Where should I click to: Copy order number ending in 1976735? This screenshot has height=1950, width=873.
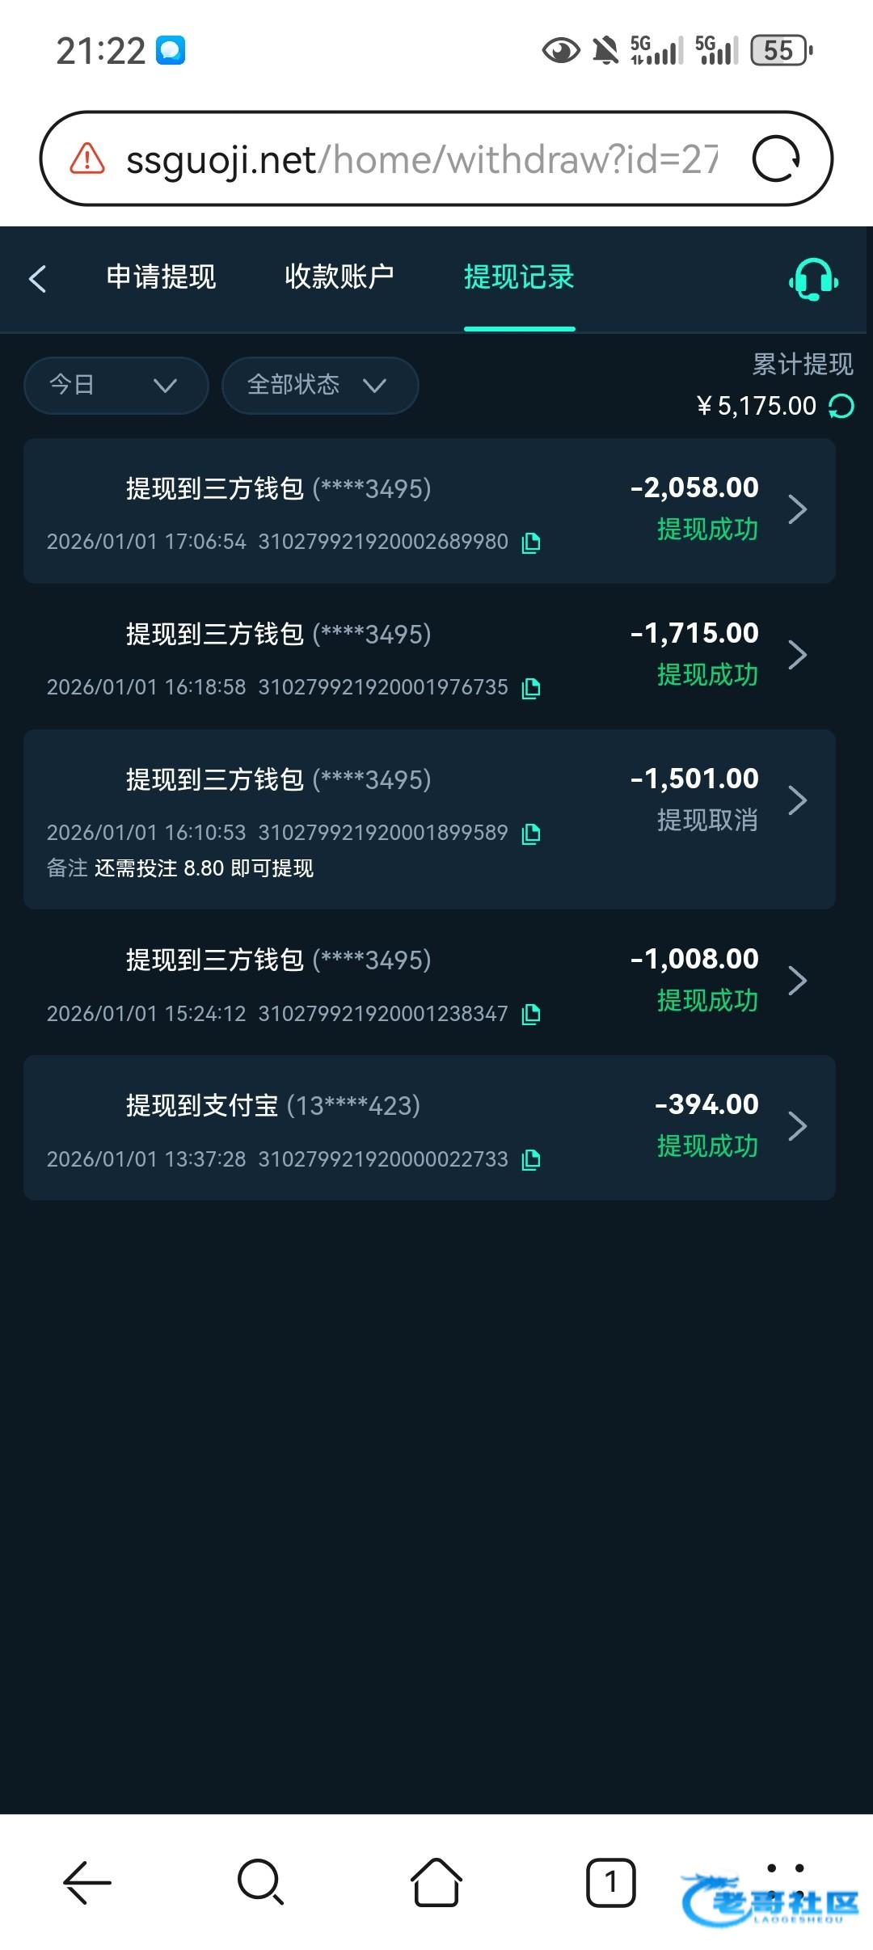pos(531,688)
